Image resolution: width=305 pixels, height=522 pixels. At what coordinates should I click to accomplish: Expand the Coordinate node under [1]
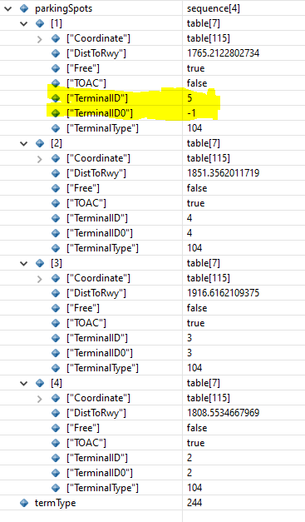click(40, 38)
